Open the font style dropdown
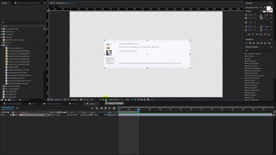 point(261,11)
